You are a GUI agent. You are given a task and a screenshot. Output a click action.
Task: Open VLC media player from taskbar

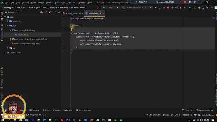(x=80, y=120)
